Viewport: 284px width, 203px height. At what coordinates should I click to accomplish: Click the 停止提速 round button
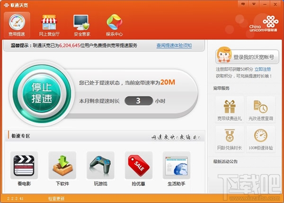tap(42, 93)
